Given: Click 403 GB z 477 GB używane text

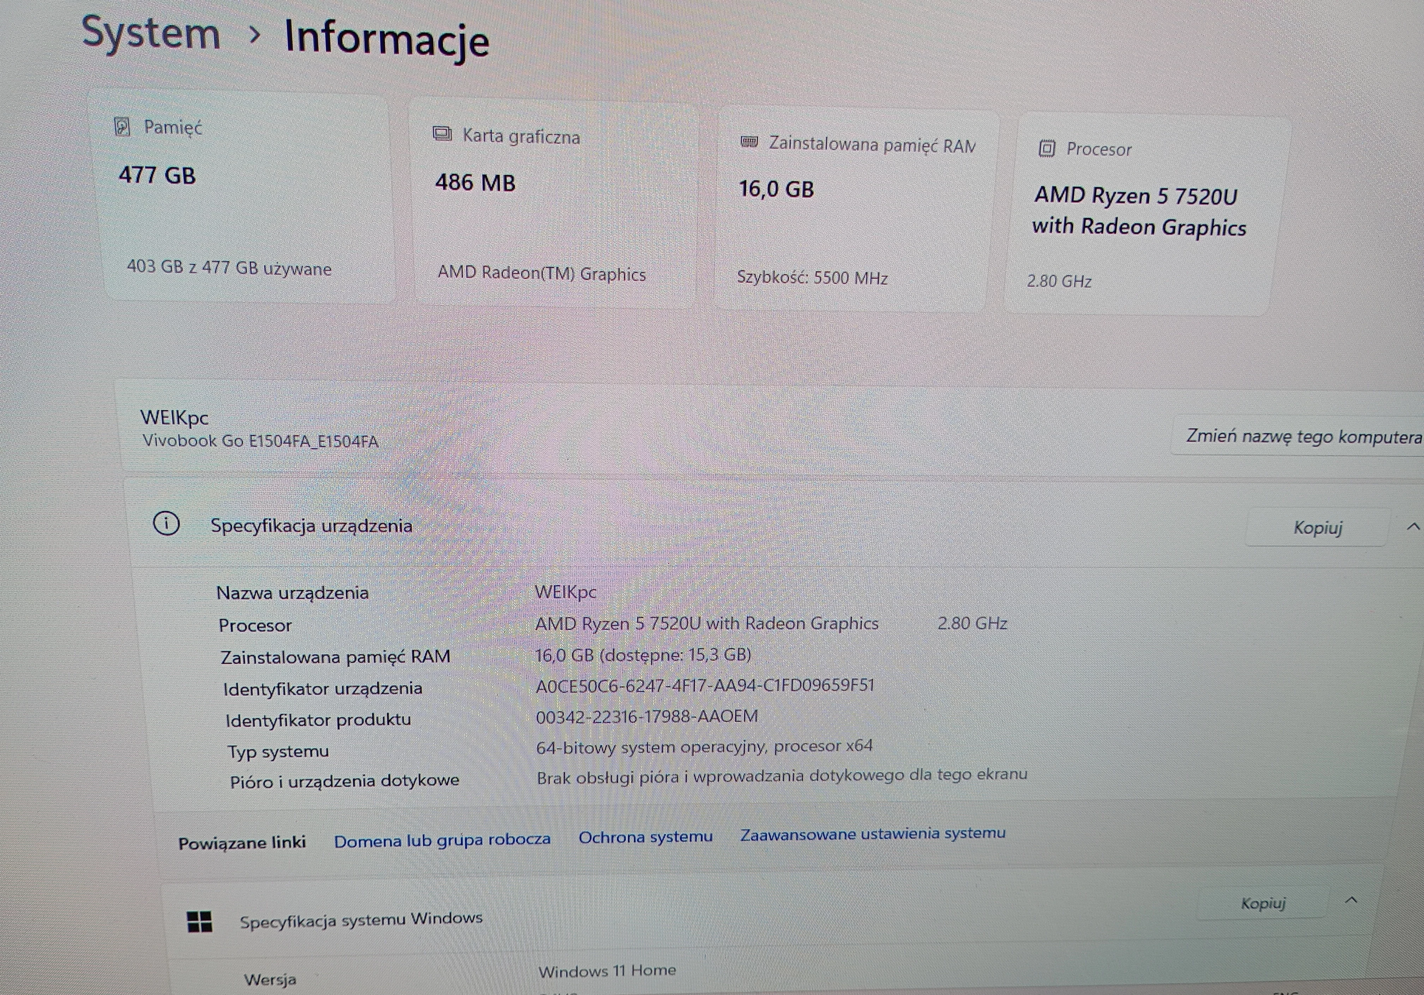Looking at the screenshot, I should click(229, 268).
